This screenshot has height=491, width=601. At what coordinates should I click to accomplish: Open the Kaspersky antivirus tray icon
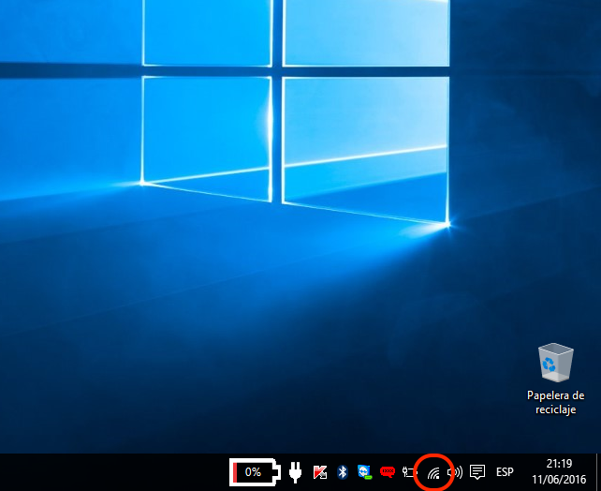point(319,472)
